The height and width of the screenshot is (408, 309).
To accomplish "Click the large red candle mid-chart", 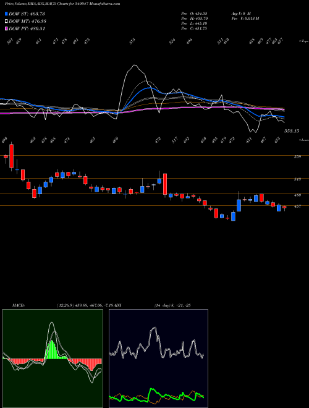I will (x=165, y=184).
